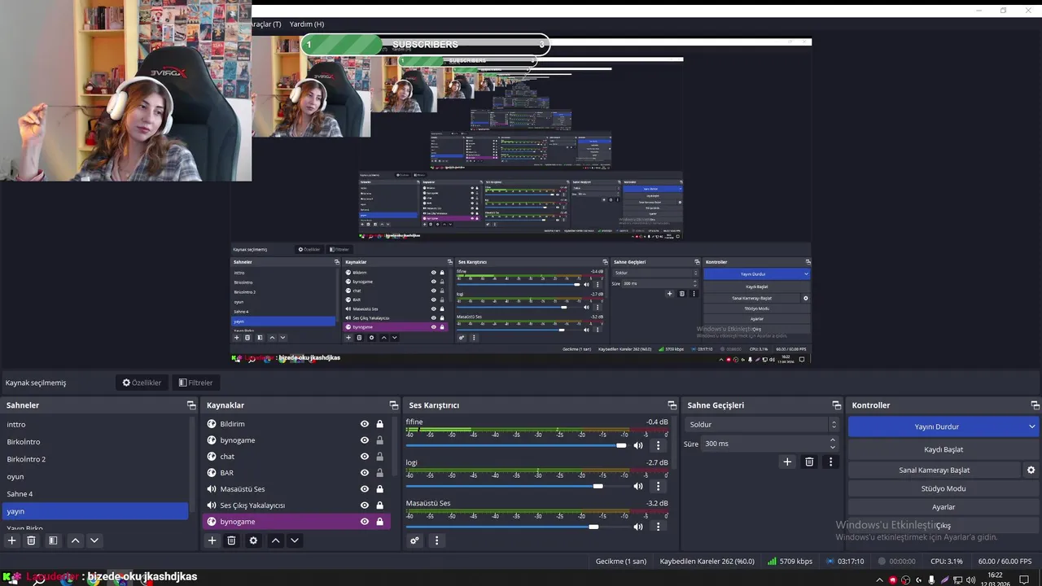Hide the Bildirim source

365,424
